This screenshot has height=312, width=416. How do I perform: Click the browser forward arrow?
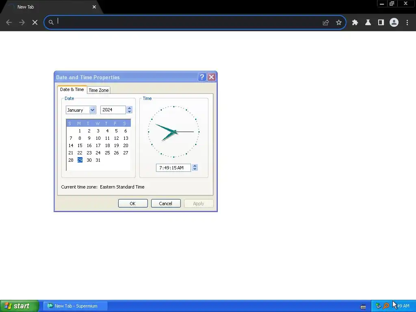pyautogui.click(x=22, y=22)
